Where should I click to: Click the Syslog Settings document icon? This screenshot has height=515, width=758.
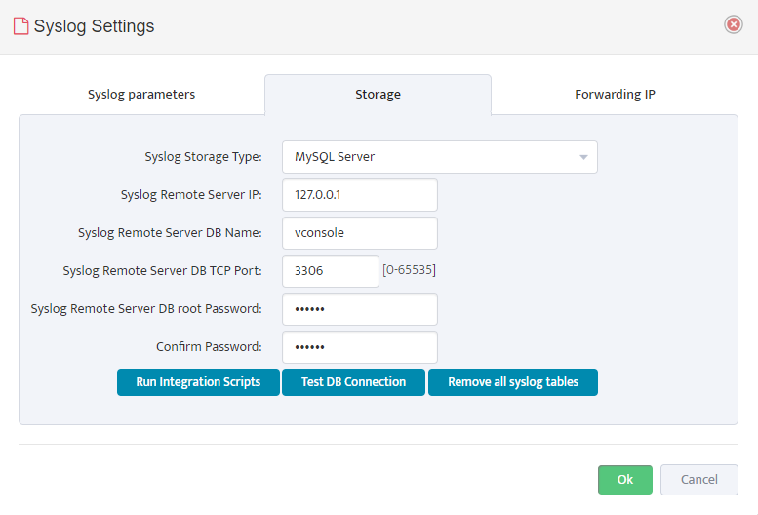pos(20,26)
